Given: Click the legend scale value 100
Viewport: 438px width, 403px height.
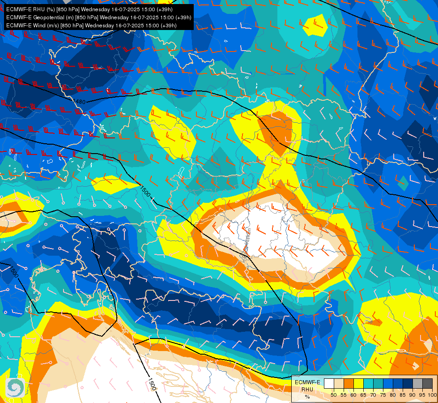Looking at the screenshot, I should tap(432, 395).
